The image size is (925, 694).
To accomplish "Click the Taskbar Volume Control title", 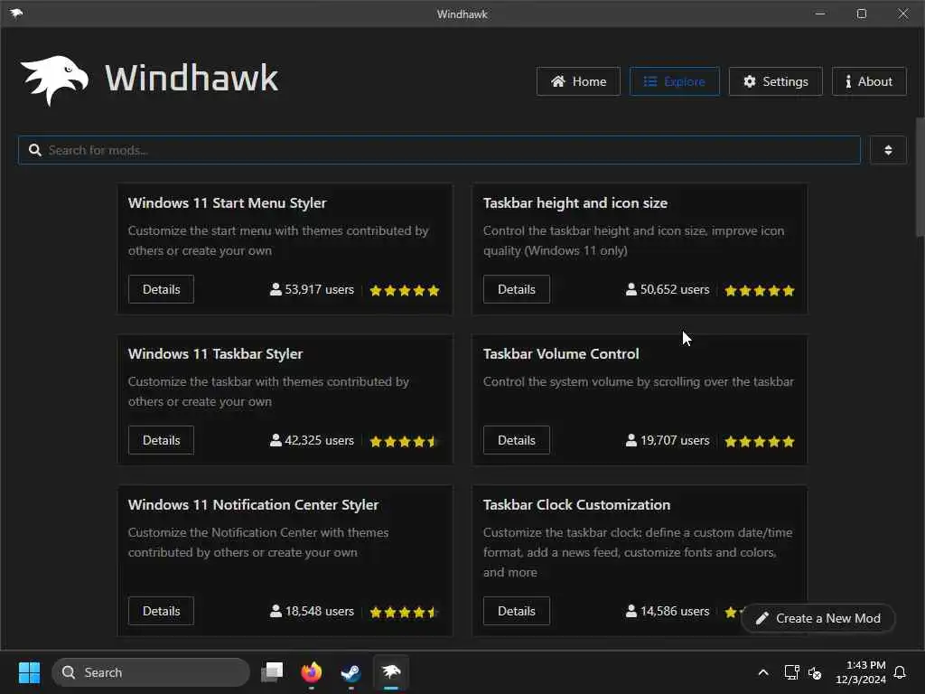I will (561, 354).
